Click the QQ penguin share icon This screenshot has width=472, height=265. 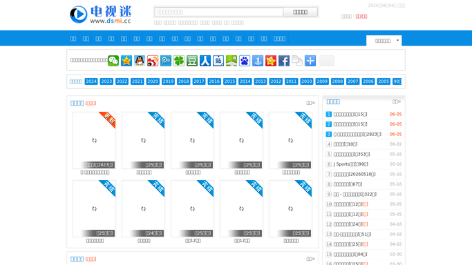[140, 61]
